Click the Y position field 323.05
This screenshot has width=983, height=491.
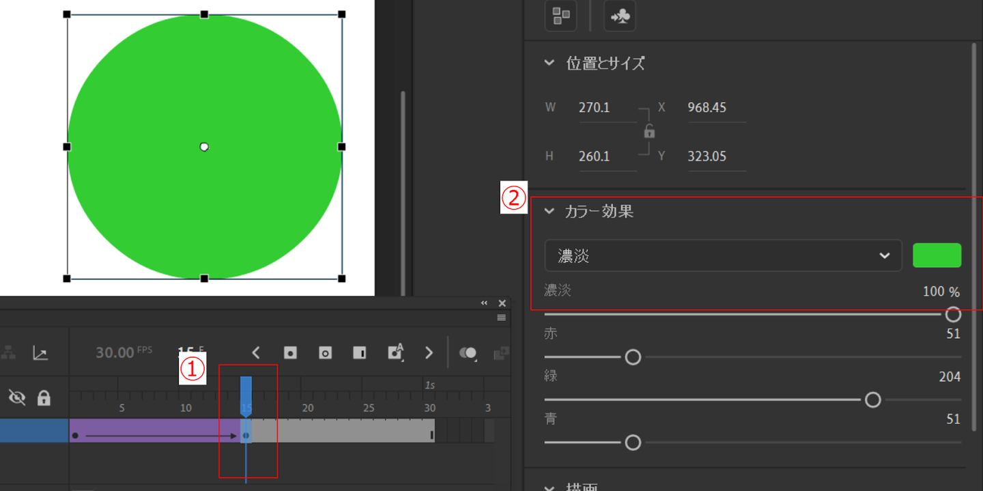(x=717, y=156)
